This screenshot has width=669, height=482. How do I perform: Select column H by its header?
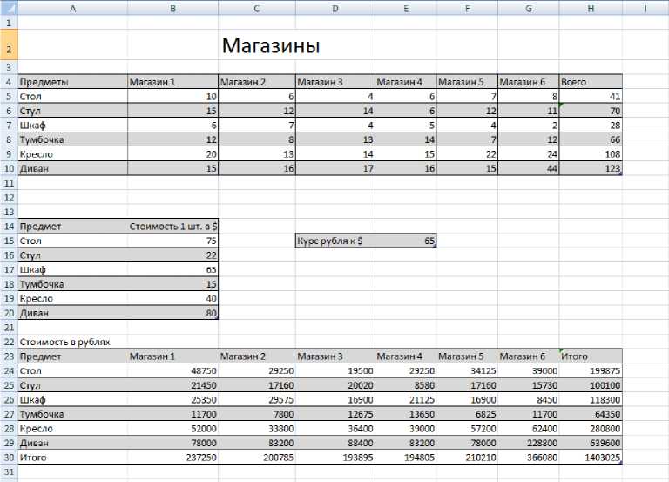(591, 8)
